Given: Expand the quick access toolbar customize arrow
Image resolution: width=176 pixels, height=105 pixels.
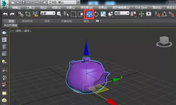Looking at the screenshot, I should [x=78, y=2].
